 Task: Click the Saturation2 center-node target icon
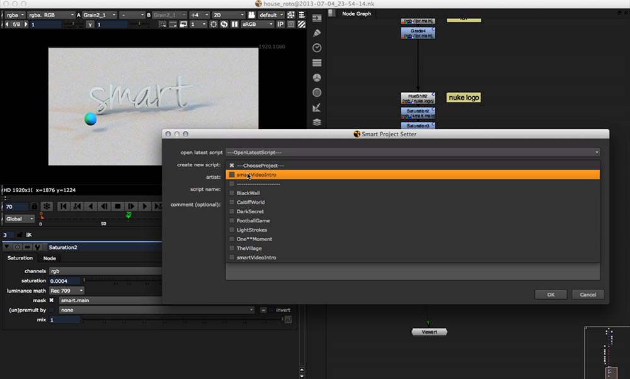[x=17, y=247]
